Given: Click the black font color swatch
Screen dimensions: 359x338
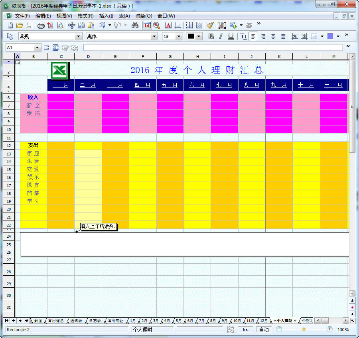Looking at the screenshot, I should [x=191, y=36].
